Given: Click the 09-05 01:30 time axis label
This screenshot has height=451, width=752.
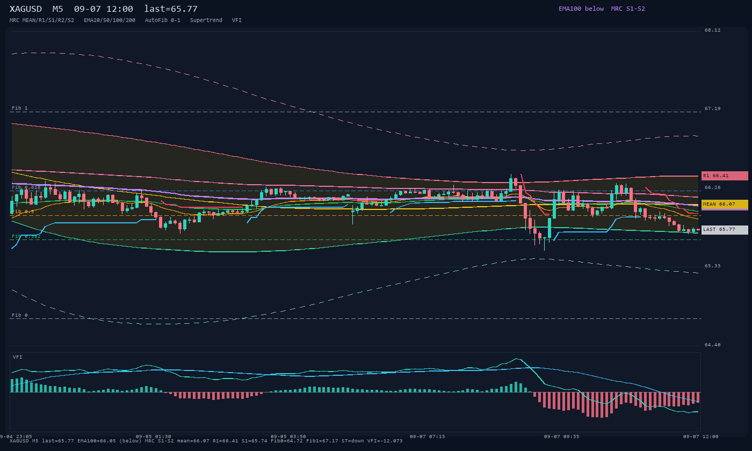Looking at the screenshot, I should 154,437.
